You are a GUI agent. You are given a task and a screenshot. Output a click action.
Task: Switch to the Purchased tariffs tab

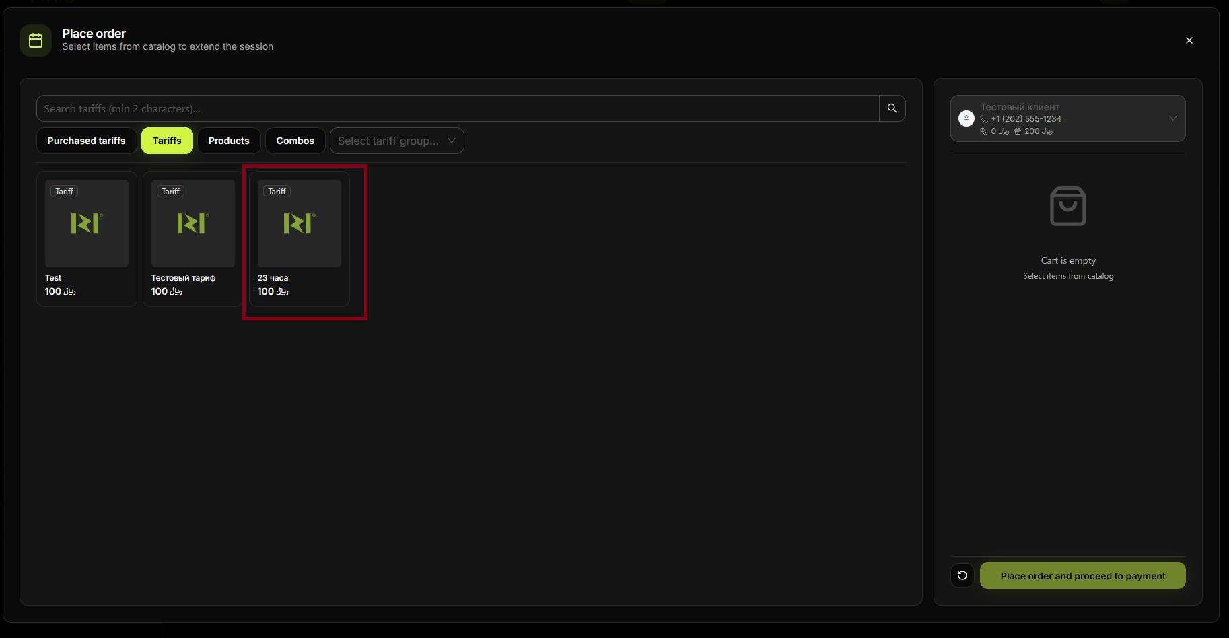click(86, 141)
